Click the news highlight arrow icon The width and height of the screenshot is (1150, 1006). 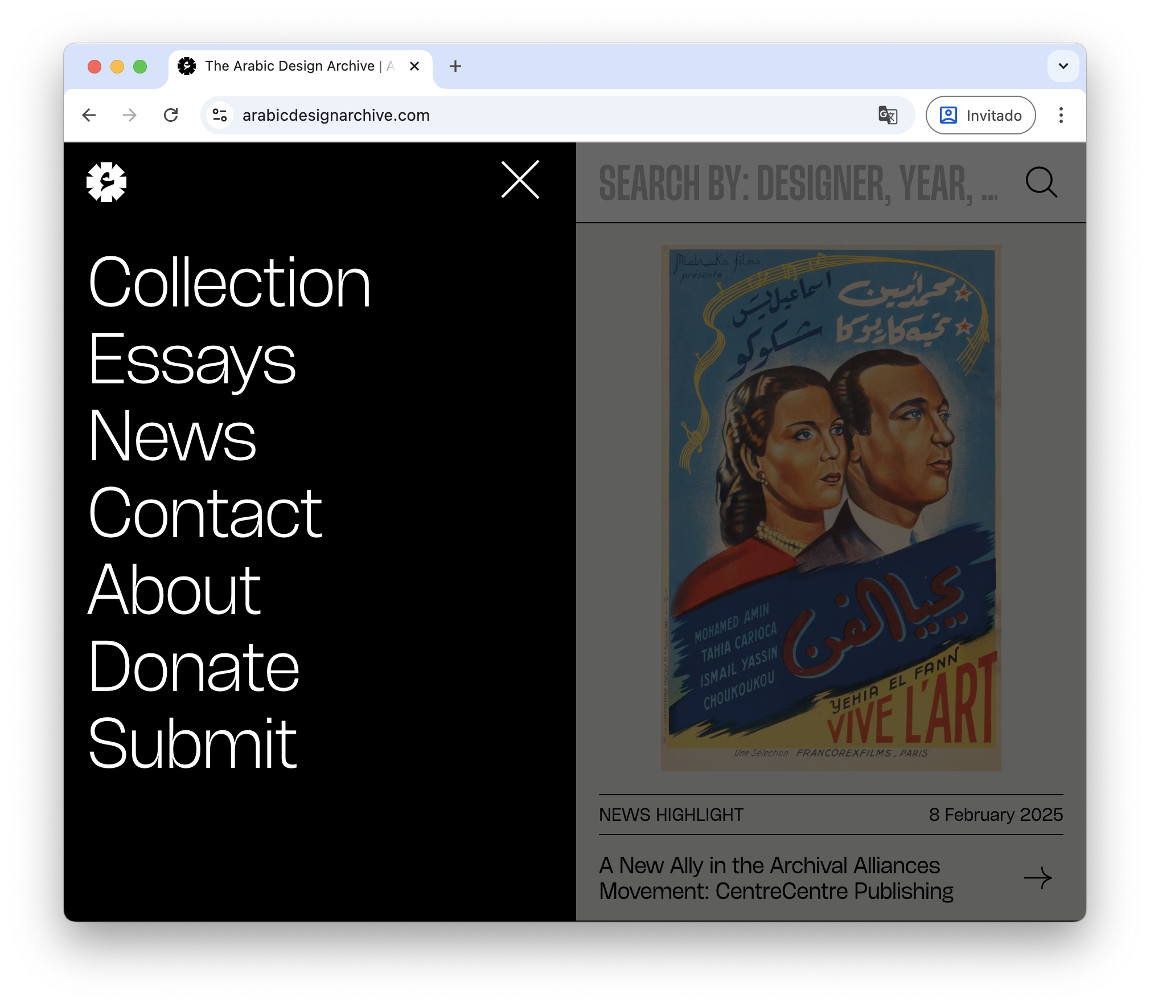[x=1037, y=878]
